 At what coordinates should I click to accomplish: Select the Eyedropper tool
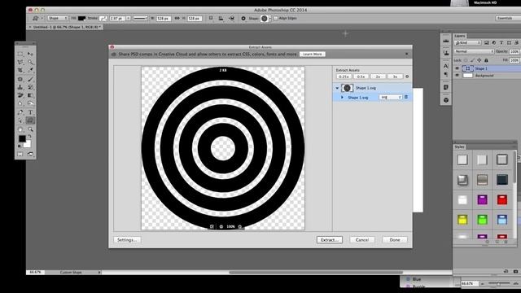pyautogui.click(x=30, y=71)
